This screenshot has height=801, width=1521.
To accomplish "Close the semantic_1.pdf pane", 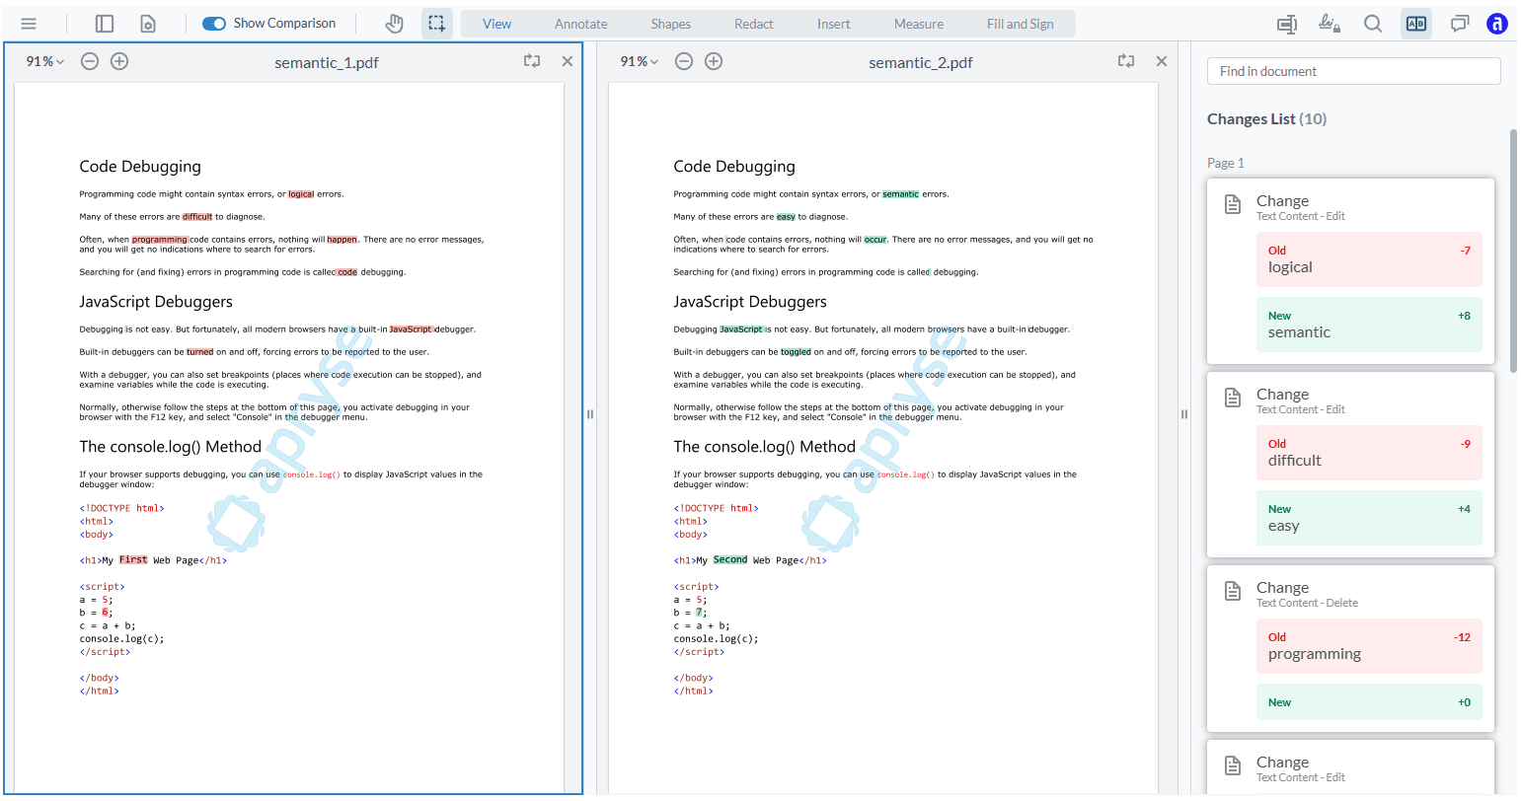I will (568, 61).
